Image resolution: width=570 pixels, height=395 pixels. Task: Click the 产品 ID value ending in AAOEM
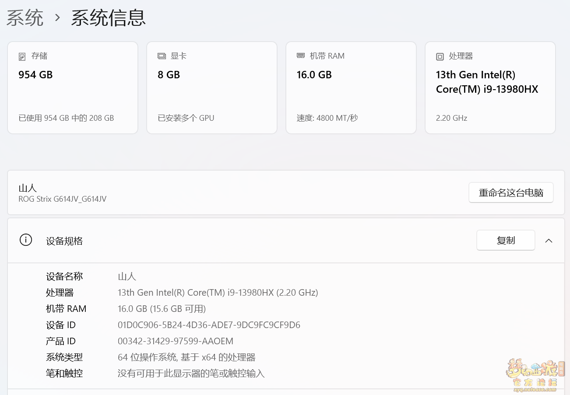pyautogui.click(x=175, y=341)
